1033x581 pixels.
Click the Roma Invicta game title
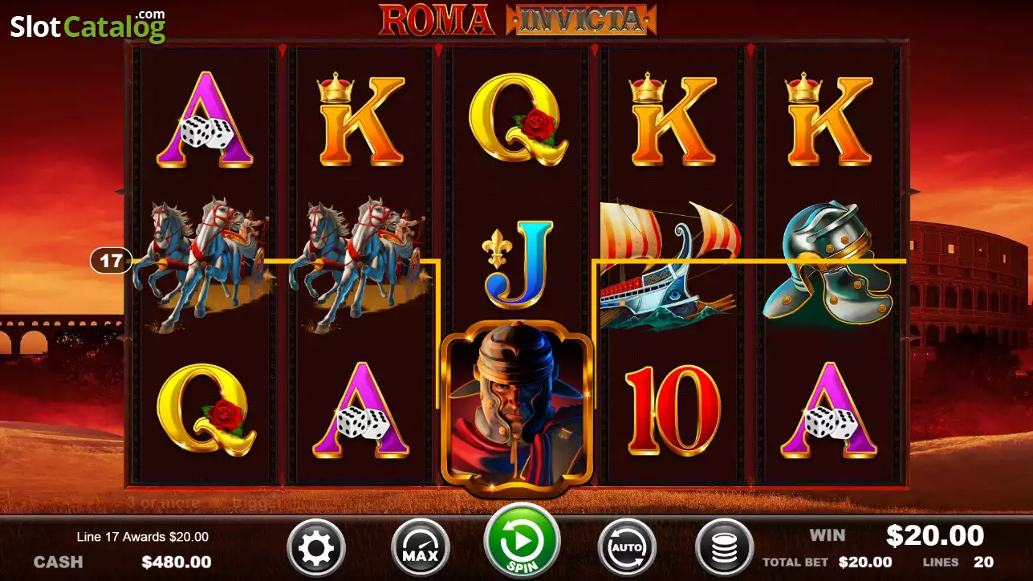click(x=518, y=19)
